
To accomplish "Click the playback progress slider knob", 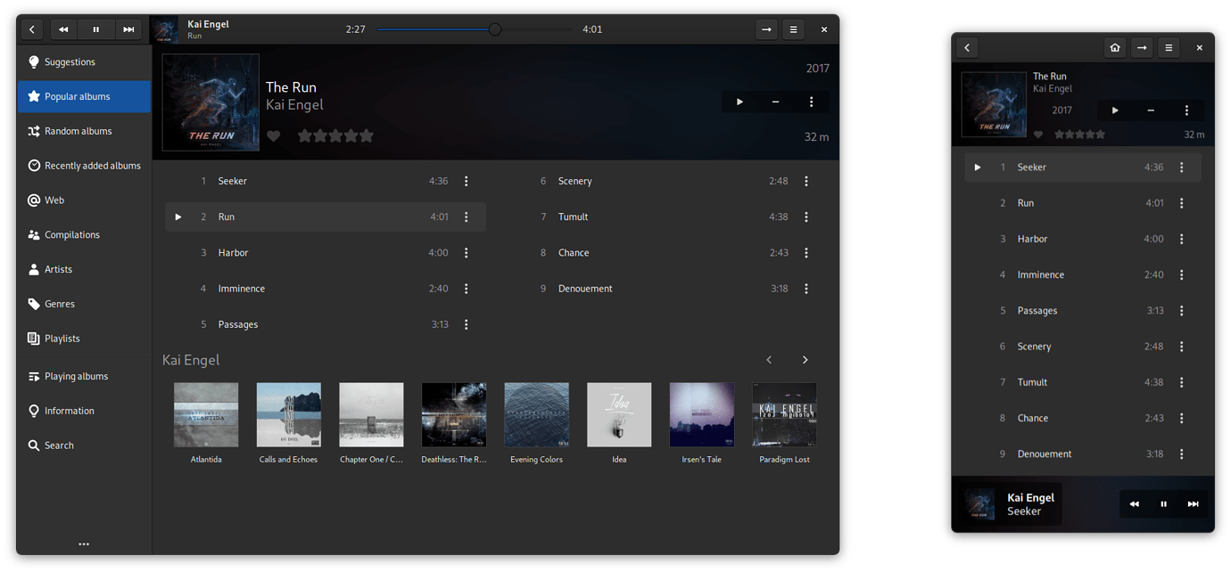I will click(x=495, y=29).
